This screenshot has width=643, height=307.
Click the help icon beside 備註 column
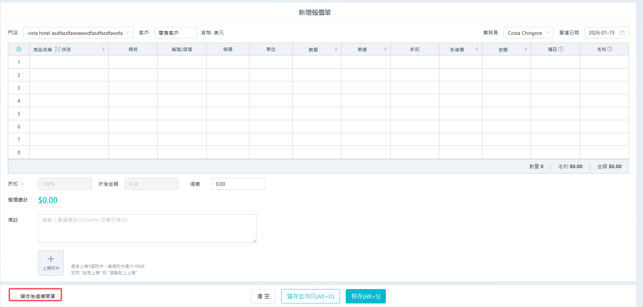(561, 49)
